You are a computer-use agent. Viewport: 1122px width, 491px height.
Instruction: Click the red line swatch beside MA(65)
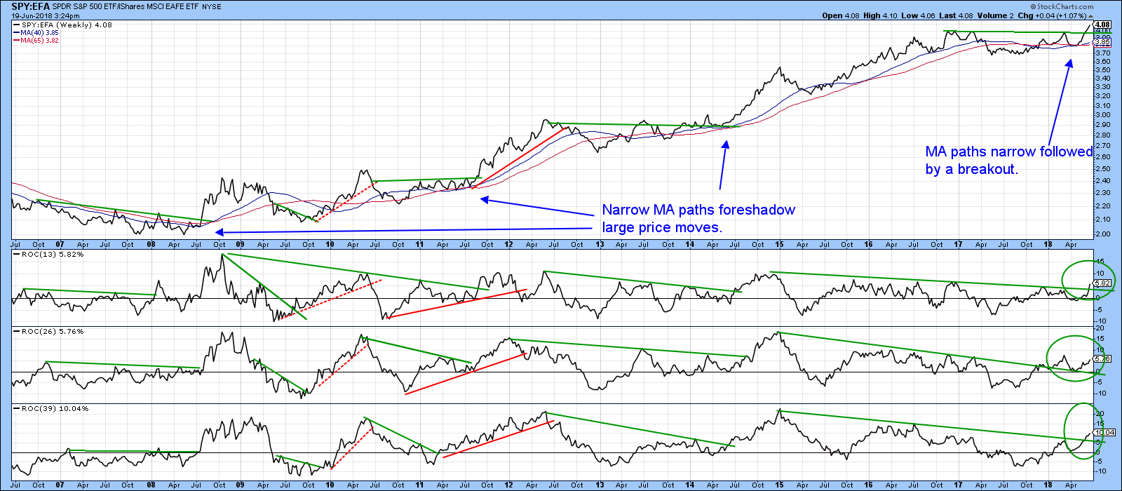pos(16,40)
